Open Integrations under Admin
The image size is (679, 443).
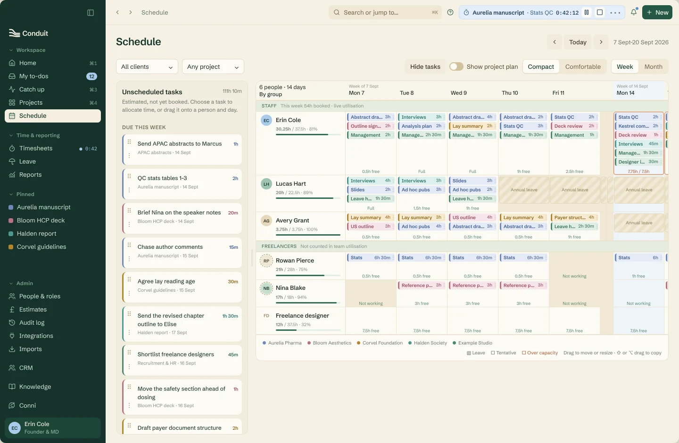coord(53,336)
